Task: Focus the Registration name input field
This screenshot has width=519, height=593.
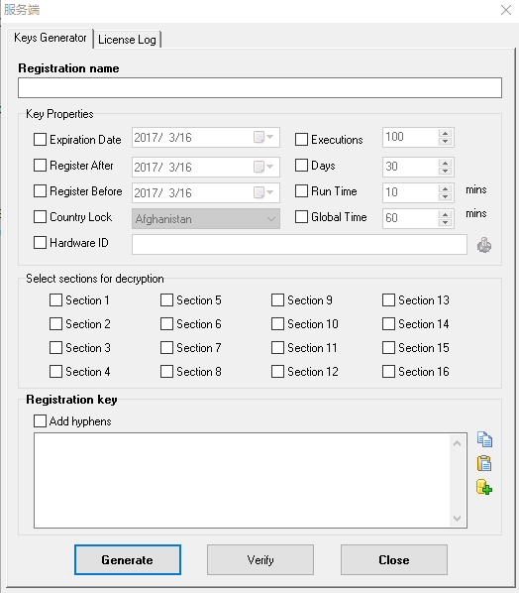Action: [259, 87]
